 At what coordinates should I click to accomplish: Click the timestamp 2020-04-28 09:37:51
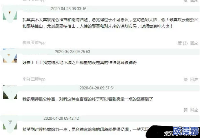pos(97,88)
